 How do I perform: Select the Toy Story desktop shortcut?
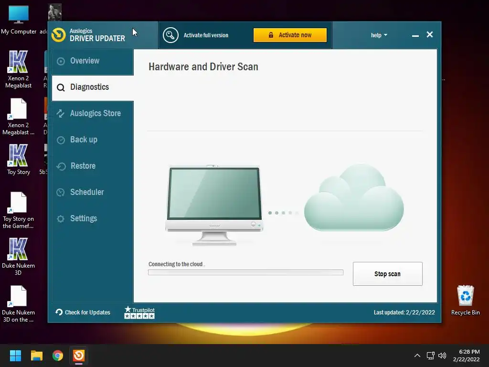click(19, 160)
